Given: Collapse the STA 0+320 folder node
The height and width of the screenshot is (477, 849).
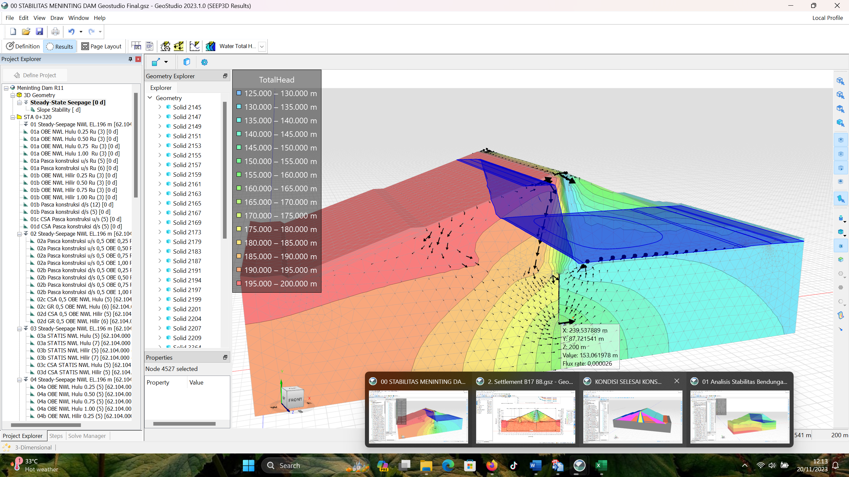Looking at the screenshot, I should click(x=13, y=117).
